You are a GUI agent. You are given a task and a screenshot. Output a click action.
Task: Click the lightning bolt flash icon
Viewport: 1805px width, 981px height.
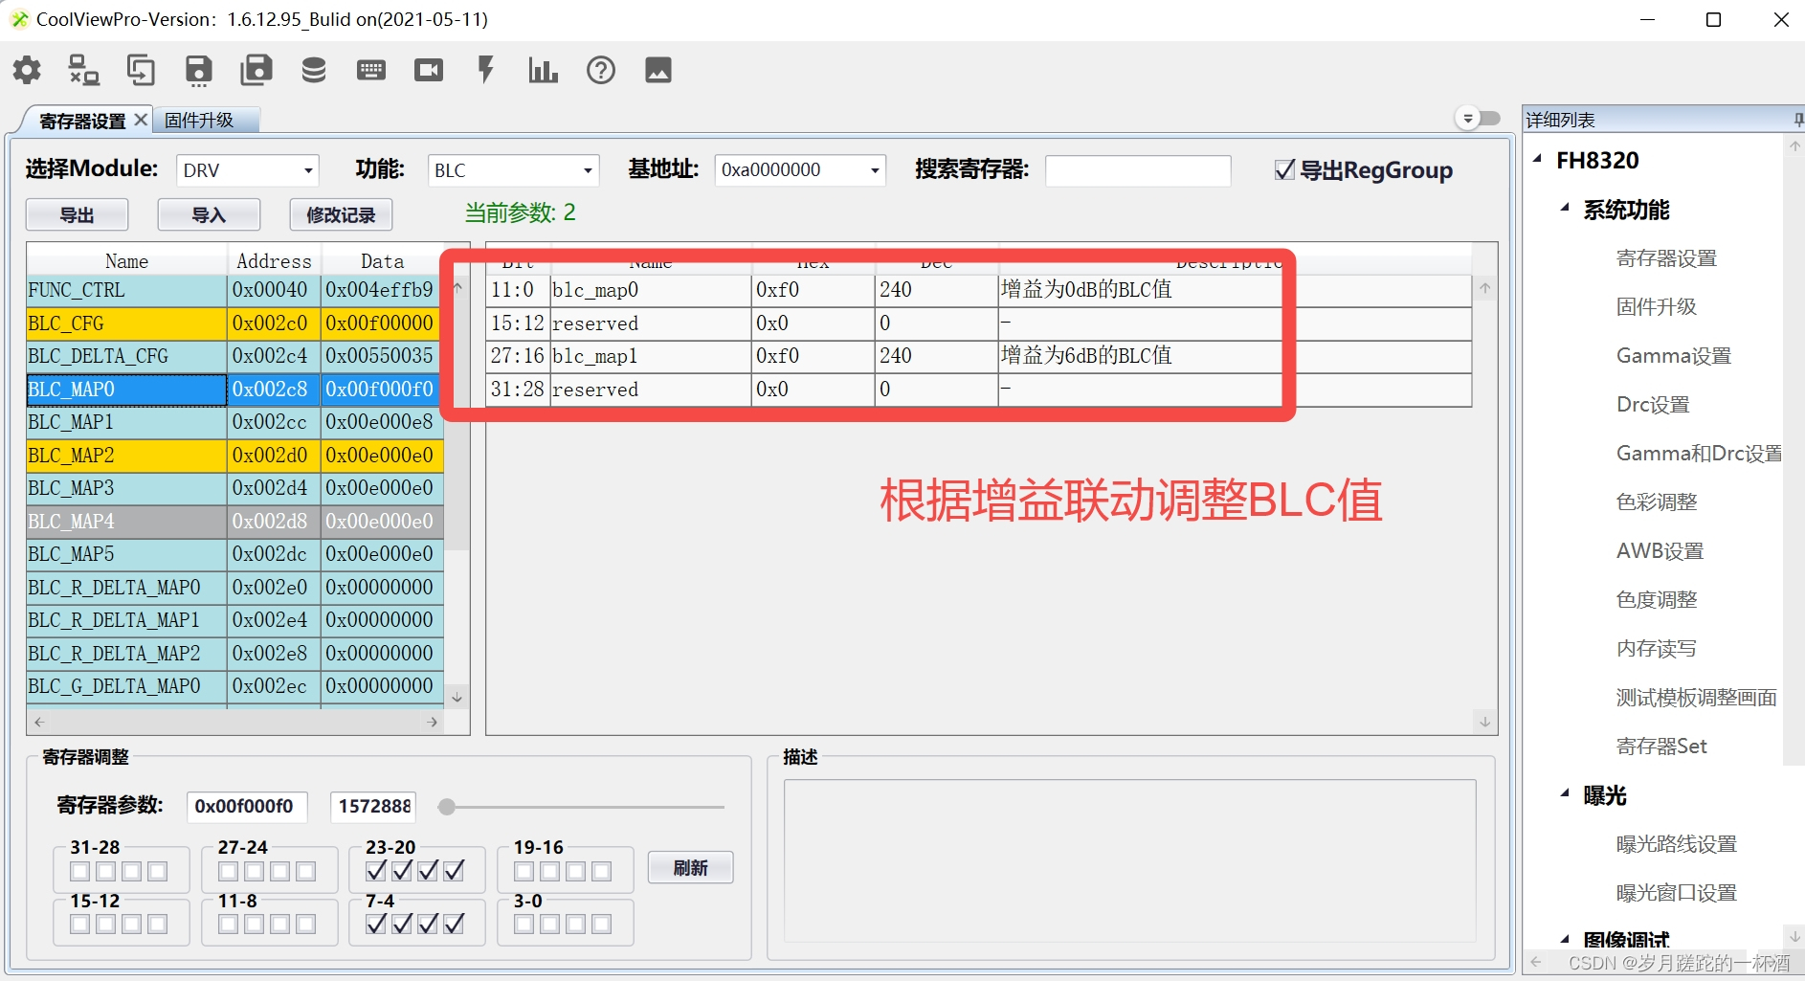[x=486, y=70]
